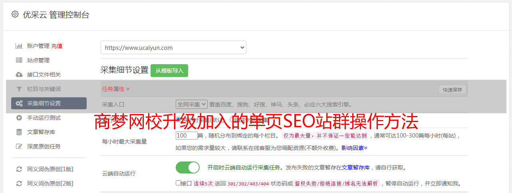Click the cloud upload icon for 接口文件相关
Image resolution: width=512 pixels, height=193 pixels.
[19, 75]
